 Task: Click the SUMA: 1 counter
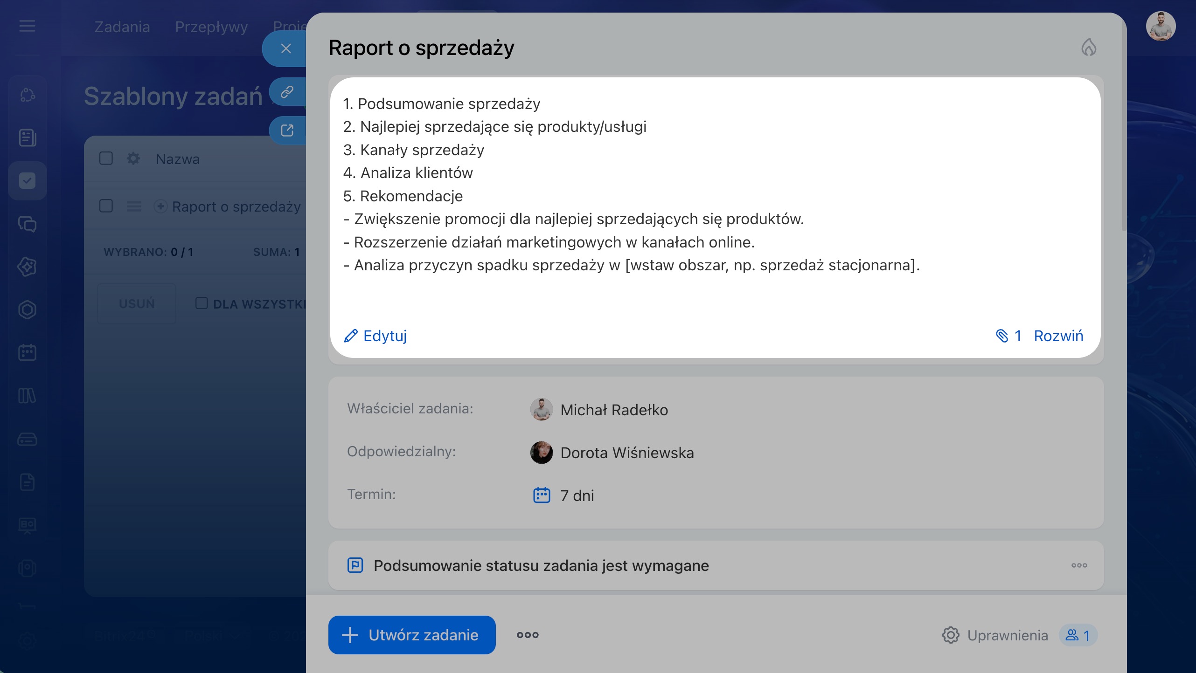tap(276, 252)
